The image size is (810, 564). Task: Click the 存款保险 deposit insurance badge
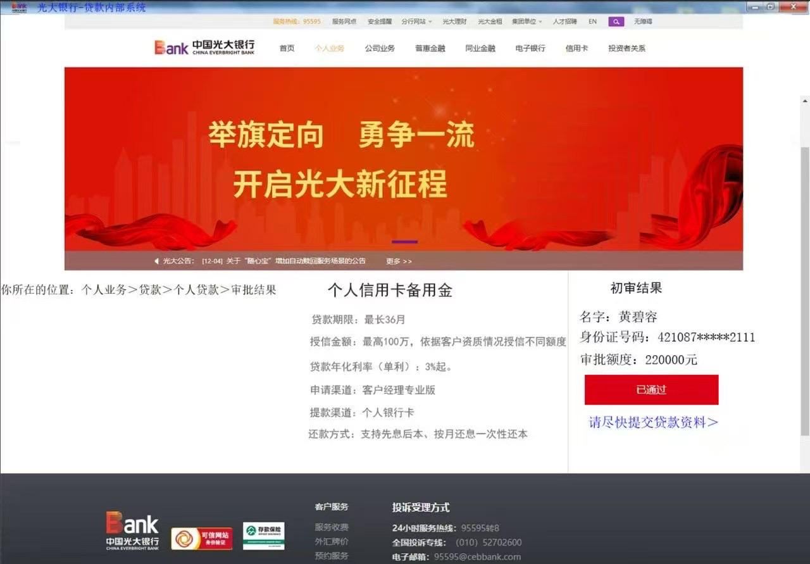click(264, 536)
